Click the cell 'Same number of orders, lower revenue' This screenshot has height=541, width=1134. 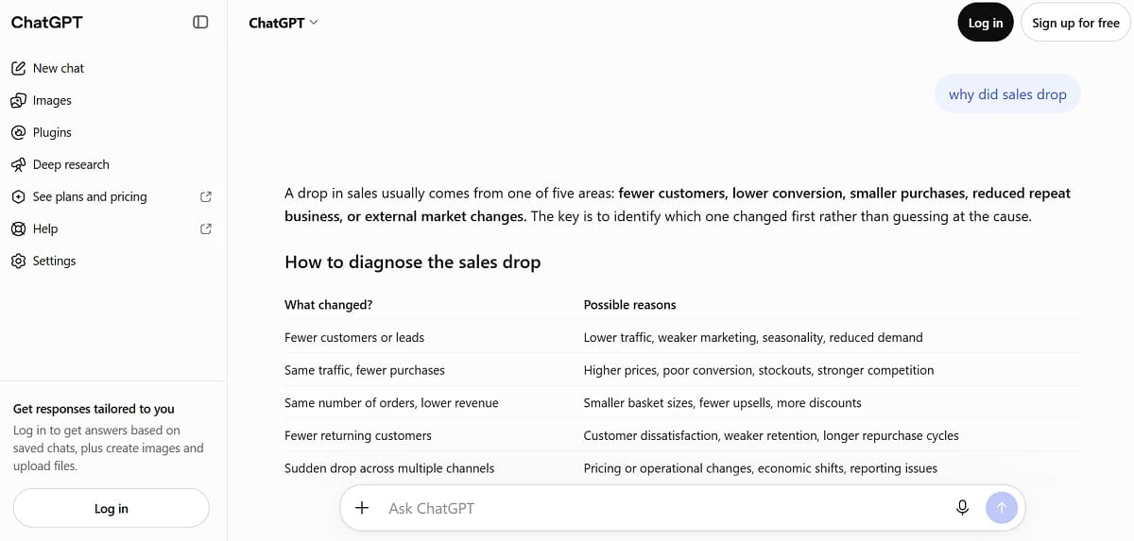tap(391, 402)
